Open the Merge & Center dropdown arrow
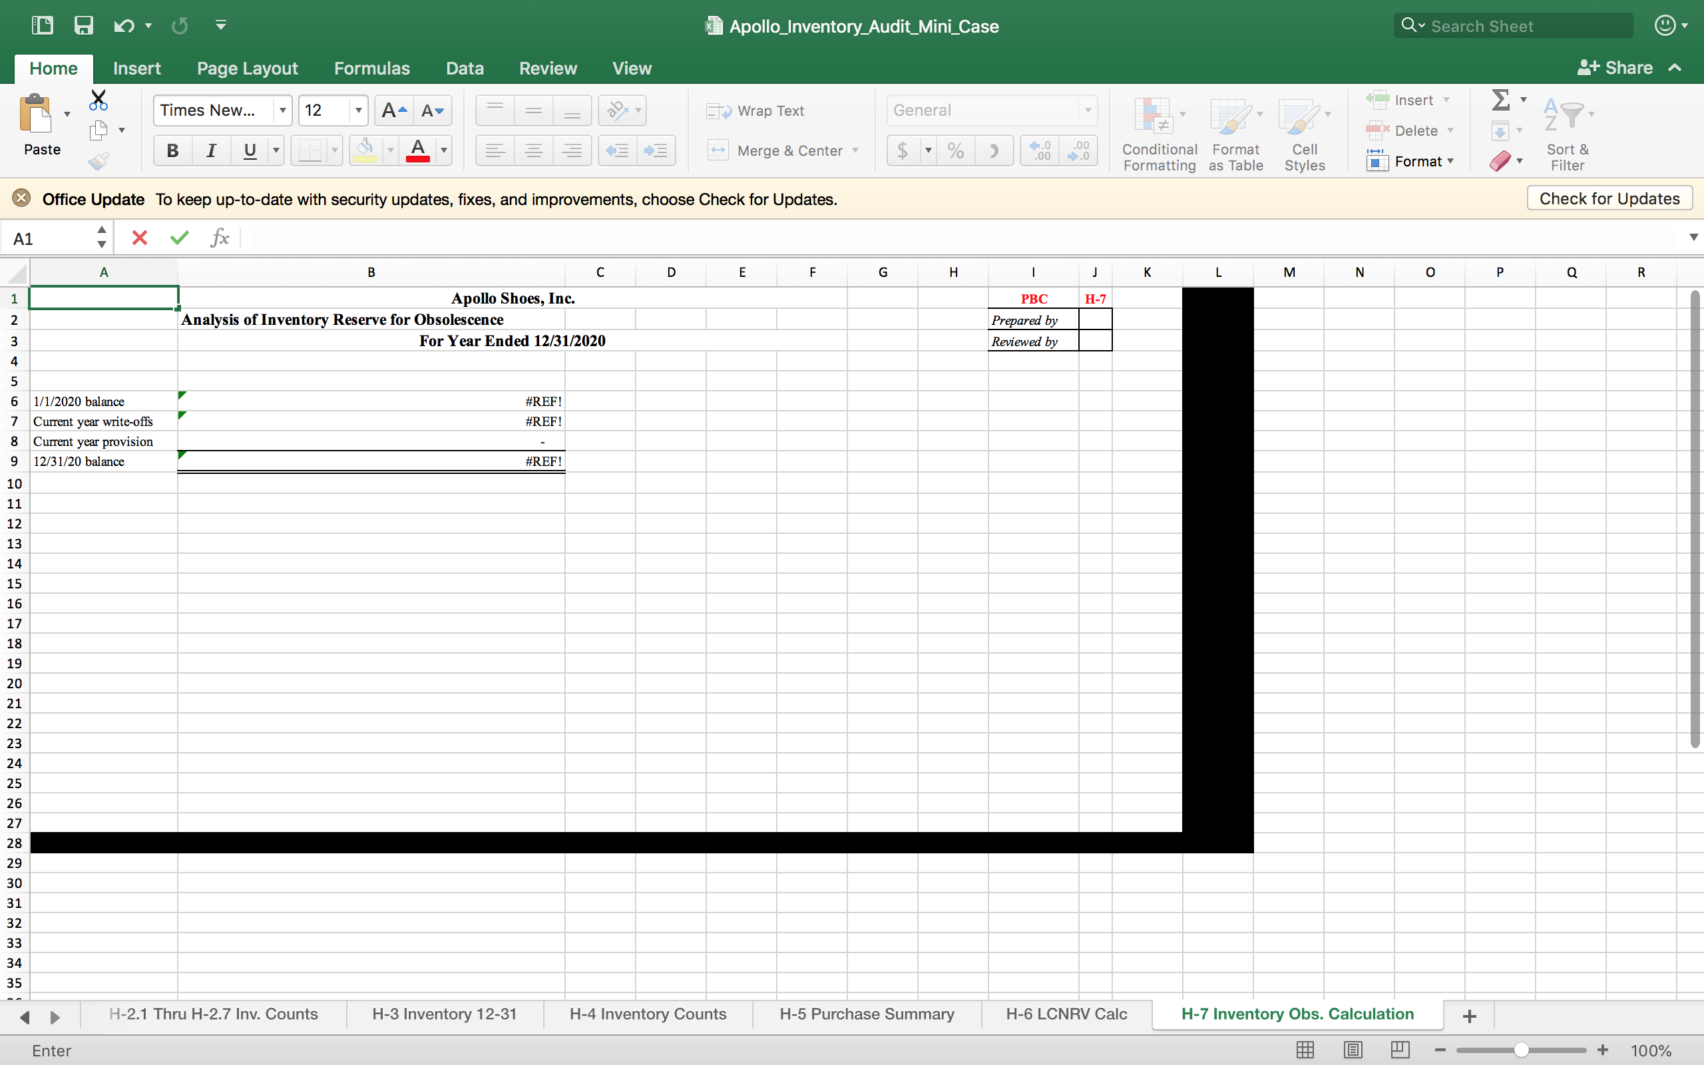The image size is (1704, 1065). tap(855, 150)
